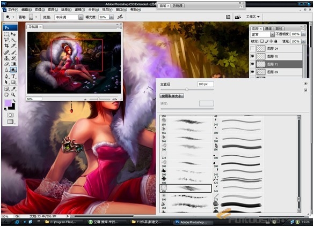Select the Crop tool

(6, 46)
